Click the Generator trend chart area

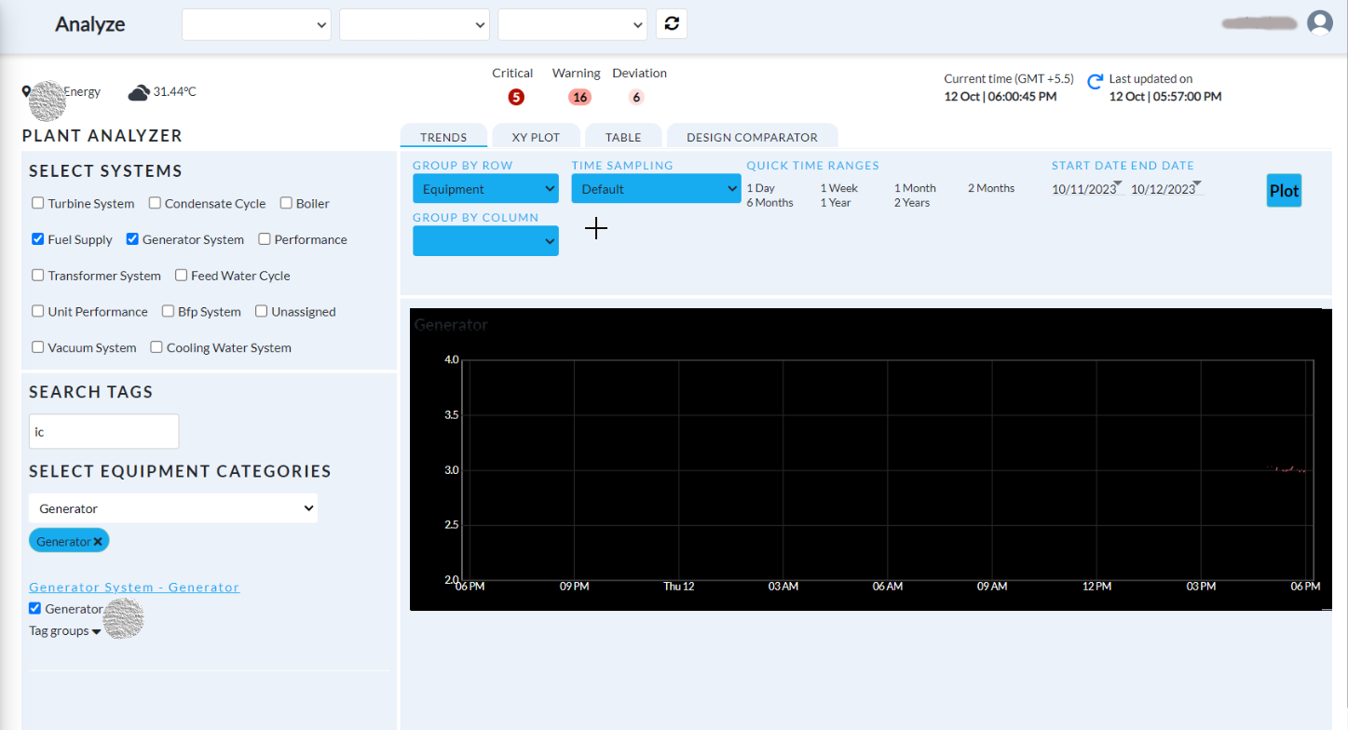(x=890, y=469)
